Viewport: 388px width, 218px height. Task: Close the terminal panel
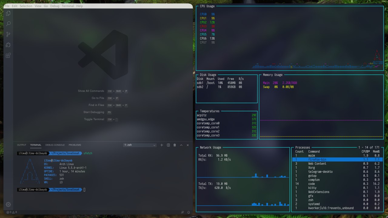188,145
